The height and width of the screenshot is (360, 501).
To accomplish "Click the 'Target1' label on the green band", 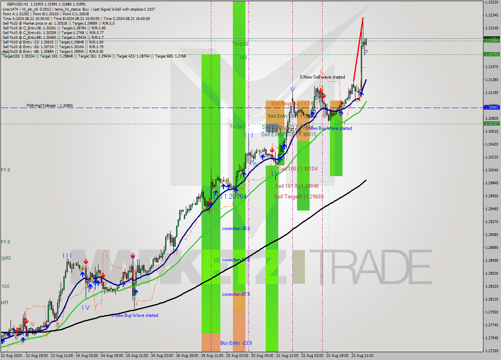I will tap(237, 127).
